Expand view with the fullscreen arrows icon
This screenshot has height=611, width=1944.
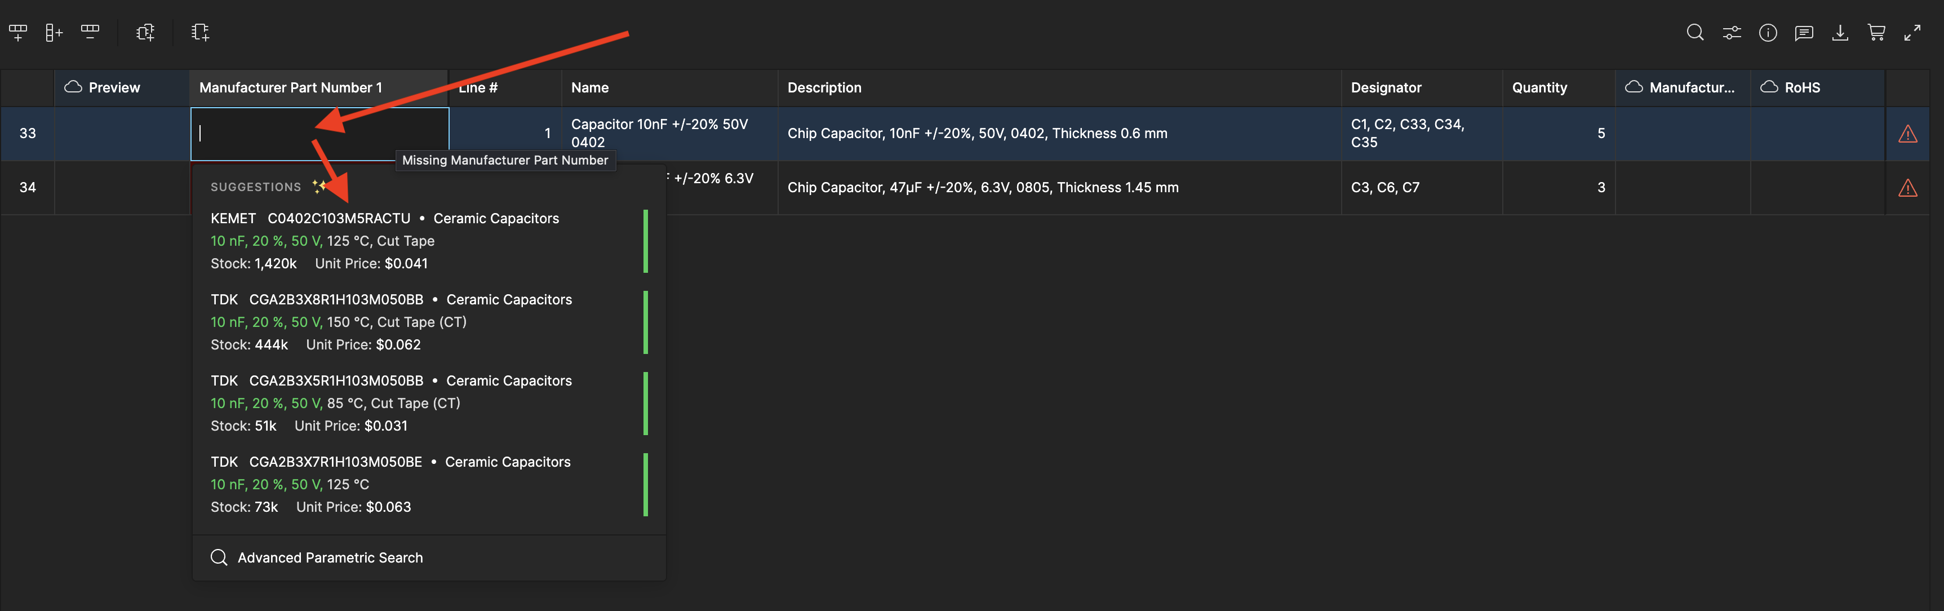(x=1912, y=33)
